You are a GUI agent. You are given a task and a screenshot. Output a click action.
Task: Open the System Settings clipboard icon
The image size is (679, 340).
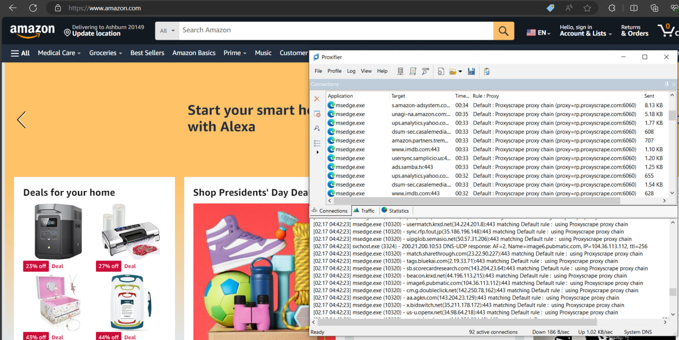point(486,71)
